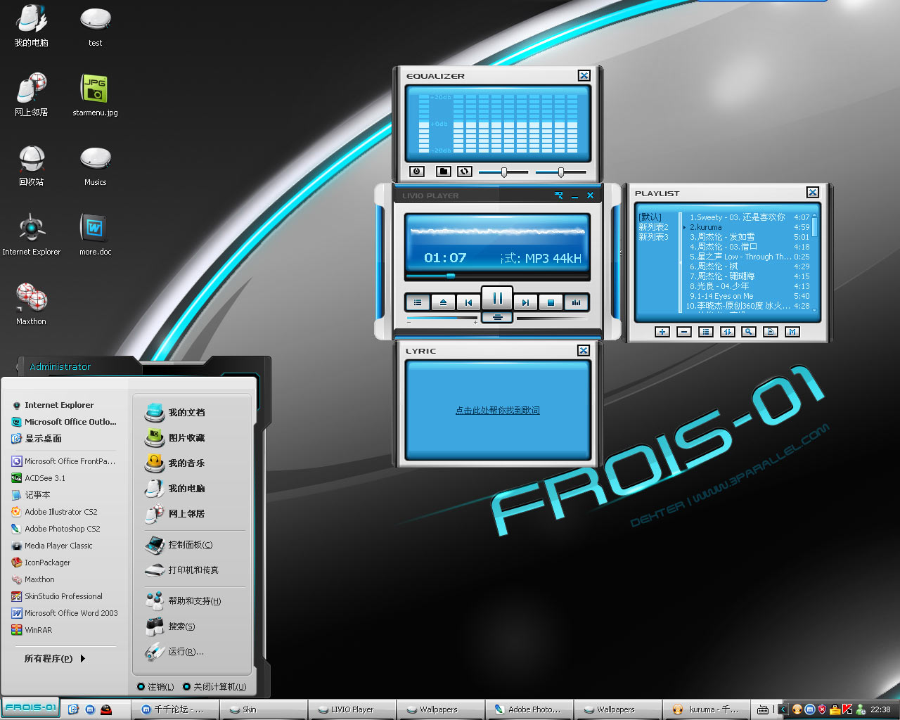Open the playlist edit document button
Viewport: 900px width, 720px height.
771,332
